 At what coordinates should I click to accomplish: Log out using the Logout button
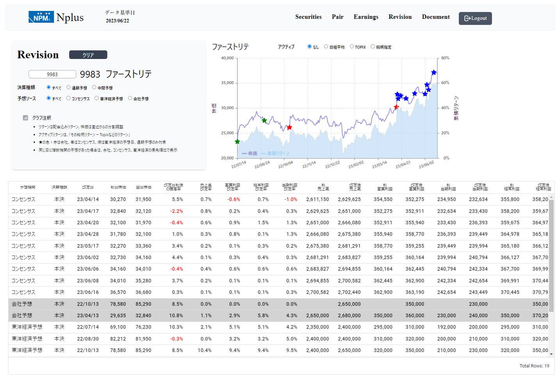[475, 18]
